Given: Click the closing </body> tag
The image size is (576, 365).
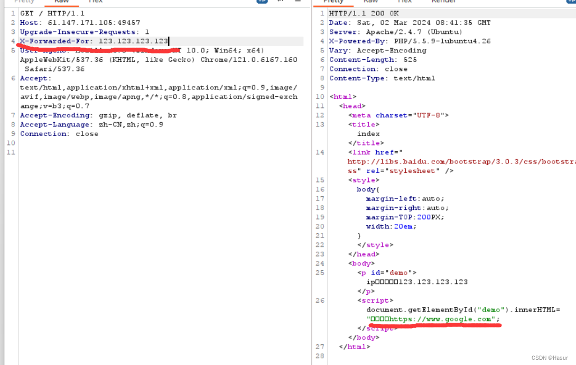Looking at the screenshot, I should click(364, 337).
